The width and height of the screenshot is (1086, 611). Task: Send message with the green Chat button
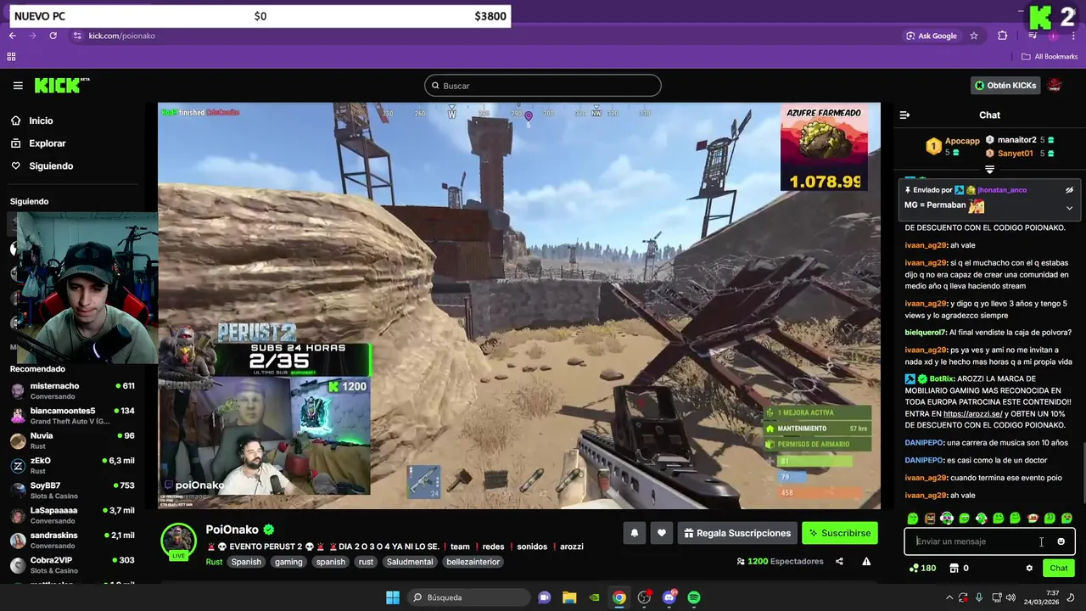coord(1059,569)
